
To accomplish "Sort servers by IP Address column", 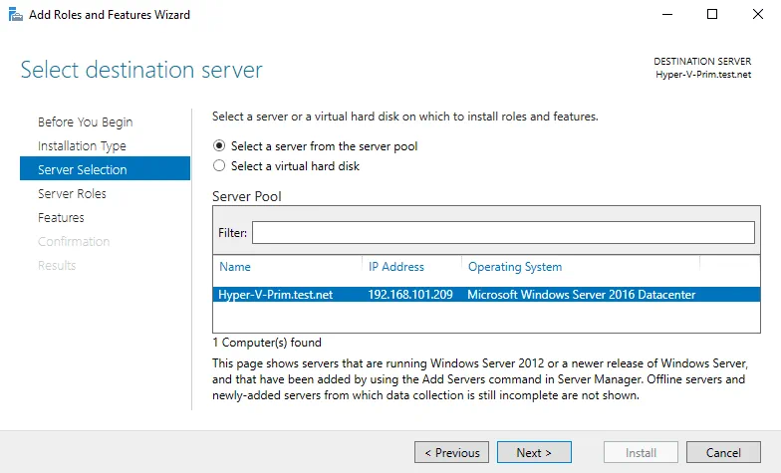I will point(395,267).
